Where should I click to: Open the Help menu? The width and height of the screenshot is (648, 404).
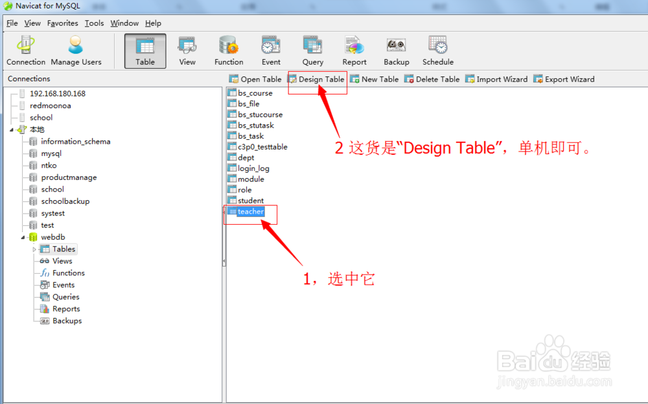[153, 23]
